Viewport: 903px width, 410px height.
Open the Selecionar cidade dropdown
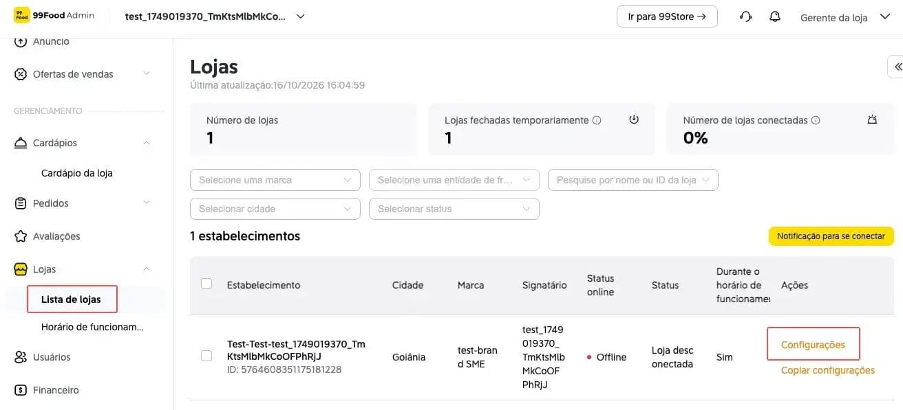coord(275,209)
